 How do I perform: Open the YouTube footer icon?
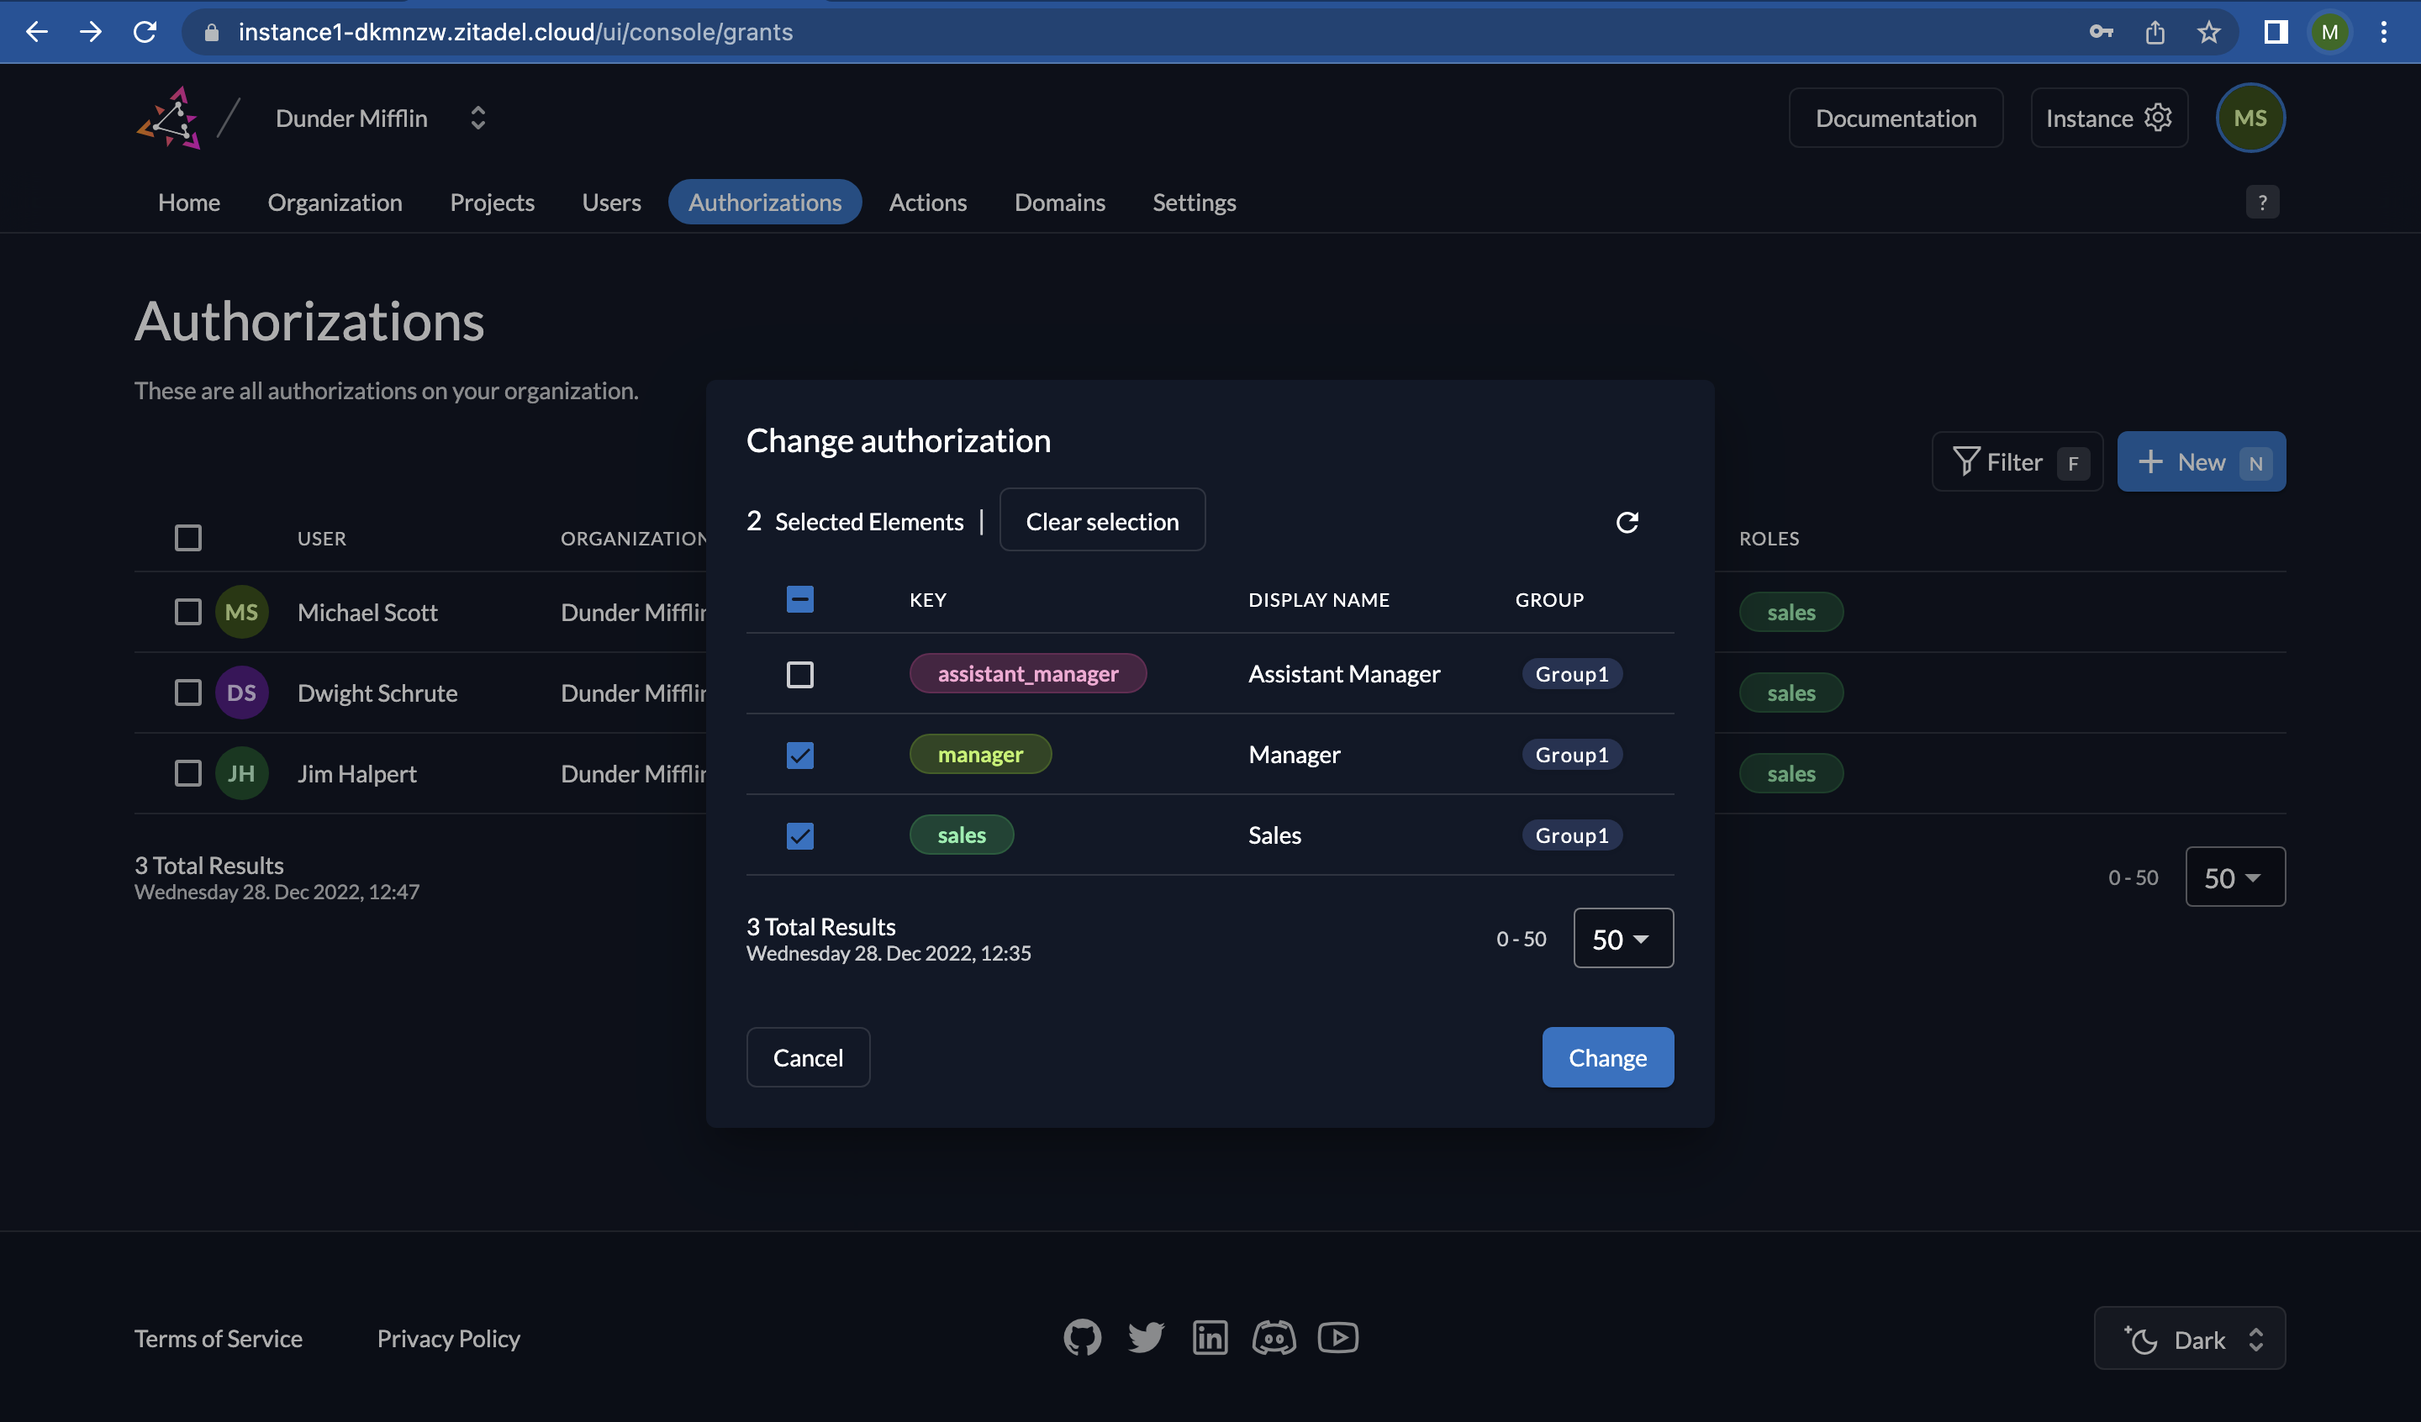tap(1337, 1337)
